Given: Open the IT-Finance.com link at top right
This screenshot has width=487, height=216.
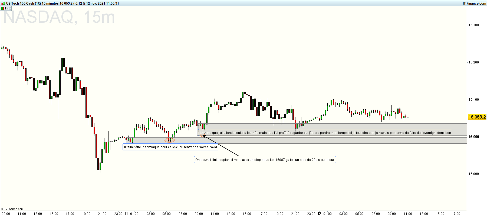Looking at the screenshot, I should (x=474, y=4).
